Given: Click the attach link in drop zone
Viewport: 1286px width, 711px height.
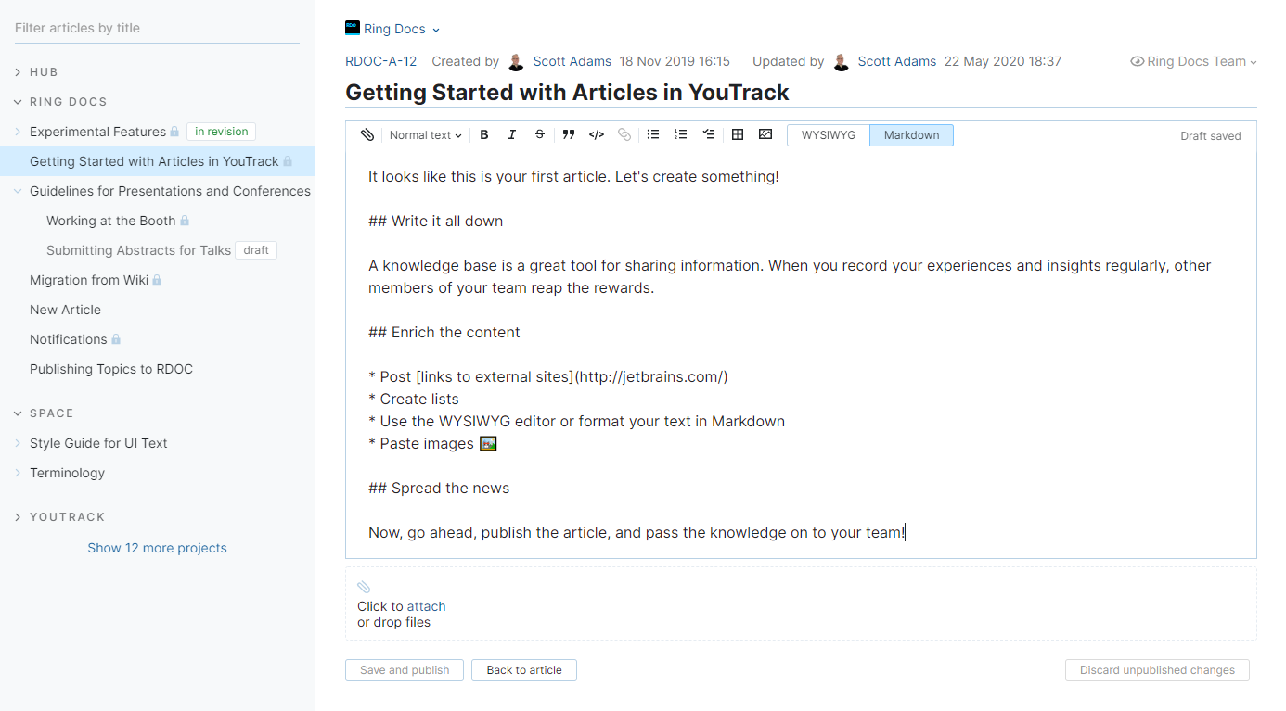Looking at the screenshot, I should (426, 606).
